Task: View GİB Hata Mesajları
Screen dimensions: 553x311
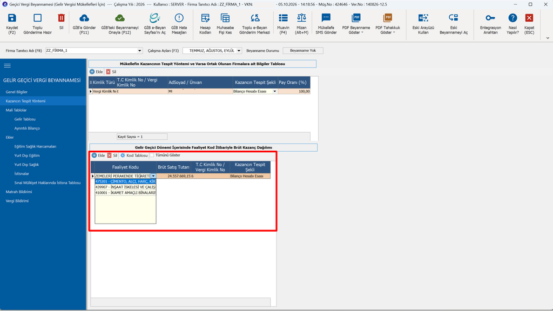Action: tap(179, 24)
